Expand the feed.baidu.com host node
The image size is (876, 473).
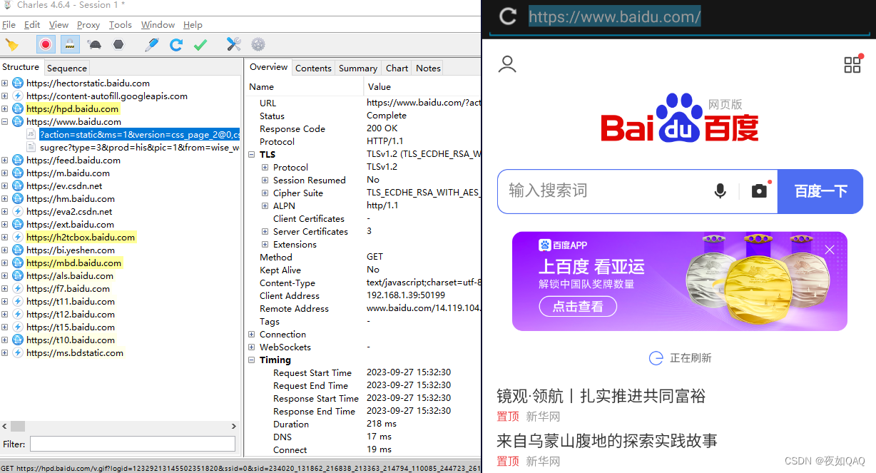coord(4,161)
